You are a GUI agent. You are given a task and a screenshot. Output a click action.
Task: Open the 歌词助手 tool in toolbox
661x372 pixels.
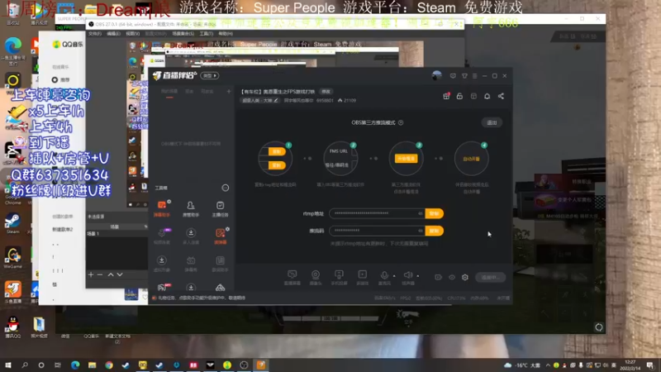click(x=220, y=264)
